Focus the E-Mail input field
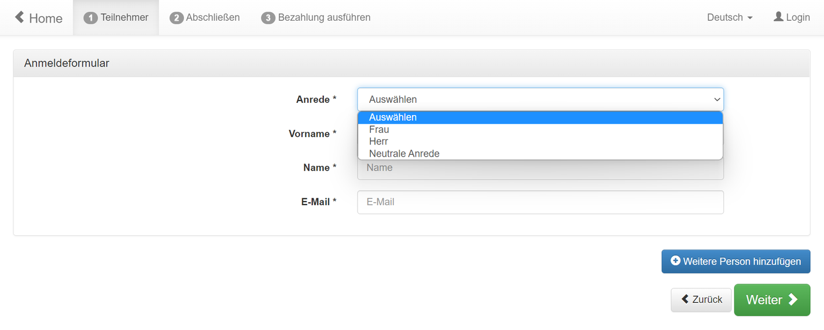 click(540, 202)
